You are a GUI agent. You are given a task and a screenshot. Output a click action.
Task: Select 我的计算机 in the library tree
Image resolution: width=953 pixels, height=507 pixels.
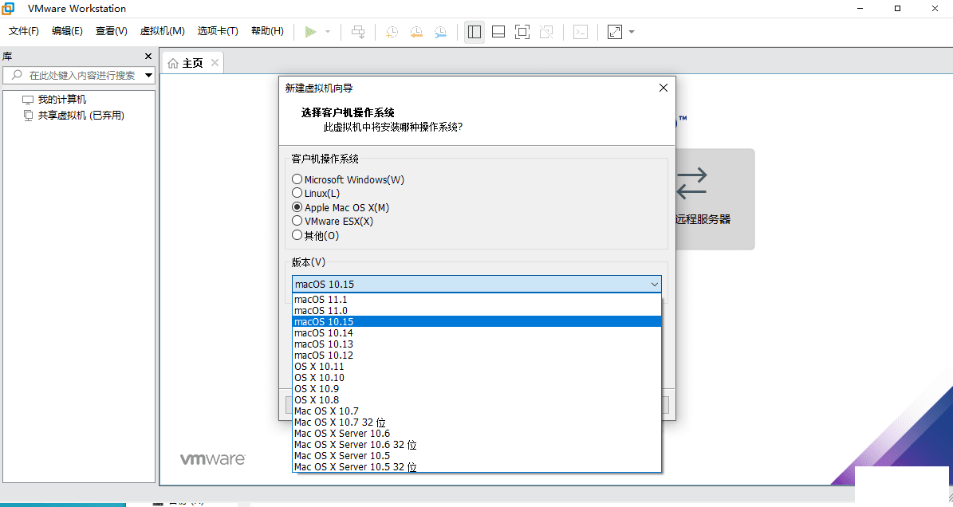(x=62, y=100)
